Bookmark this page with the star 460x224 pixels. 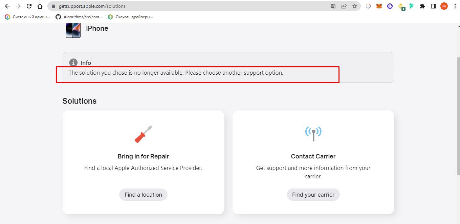355,6
